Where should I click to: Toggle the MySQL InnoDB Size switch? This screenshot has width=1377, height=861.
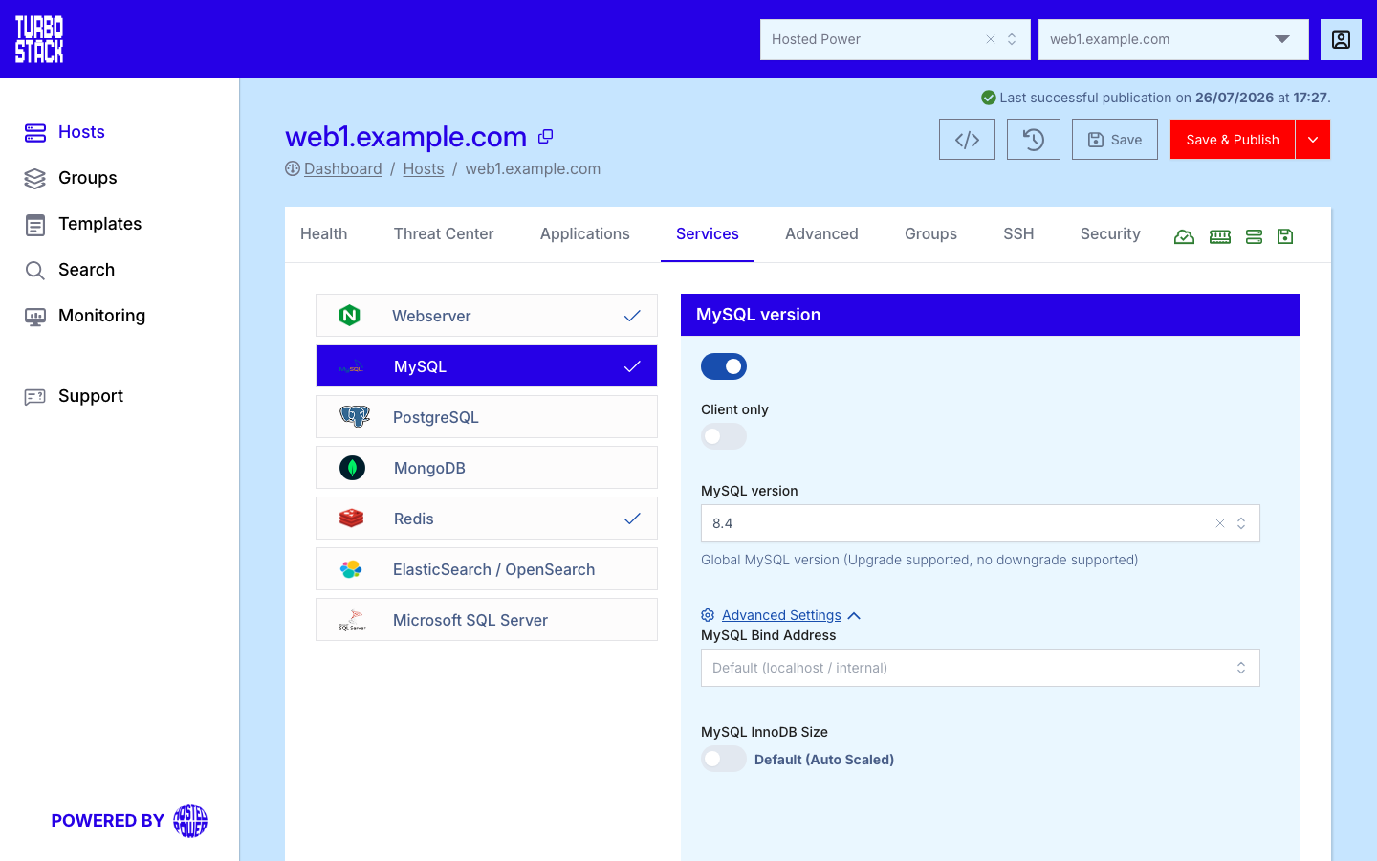tap(724, 759)
